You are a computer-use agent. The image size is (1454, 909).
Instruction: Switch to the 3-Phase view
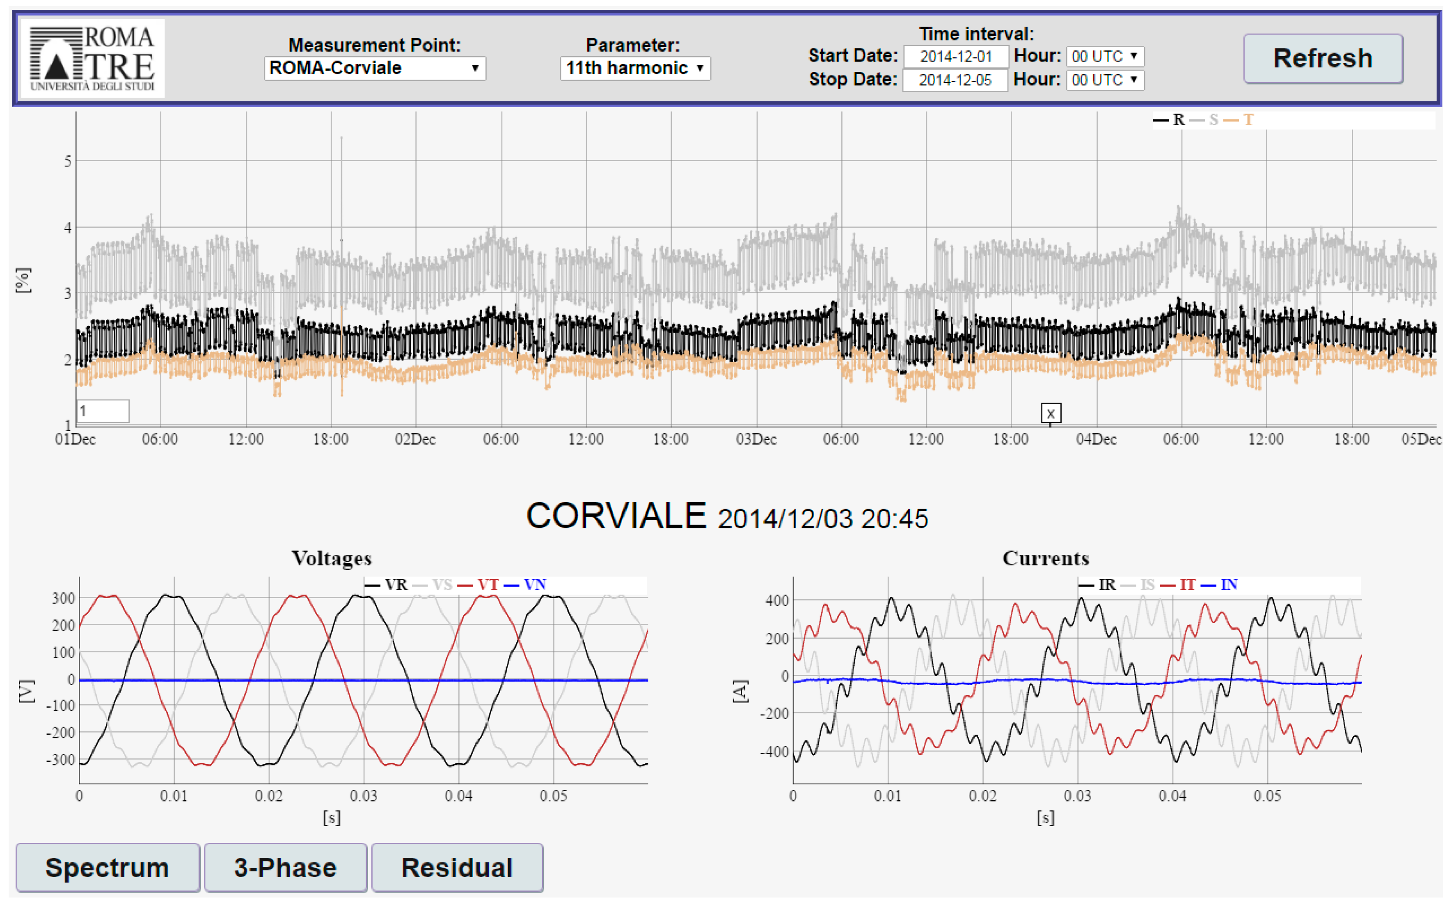(285, 868)
